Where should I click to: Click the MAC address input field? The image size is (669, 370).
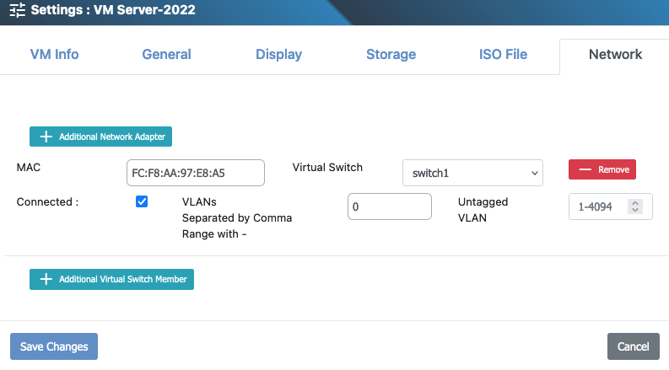point(195,173)
